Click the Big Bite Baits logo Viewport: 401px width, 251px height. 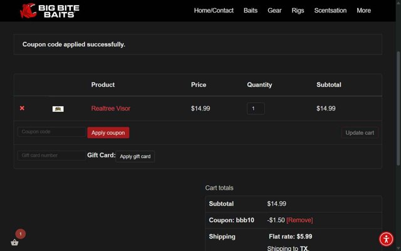coord(49,11)
